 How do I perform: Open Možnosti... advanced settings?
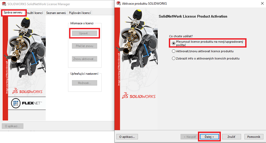click(x=84, y=83)
